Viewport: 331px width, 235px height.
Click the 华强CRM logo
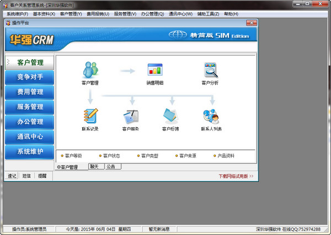[x=31, y=40]
